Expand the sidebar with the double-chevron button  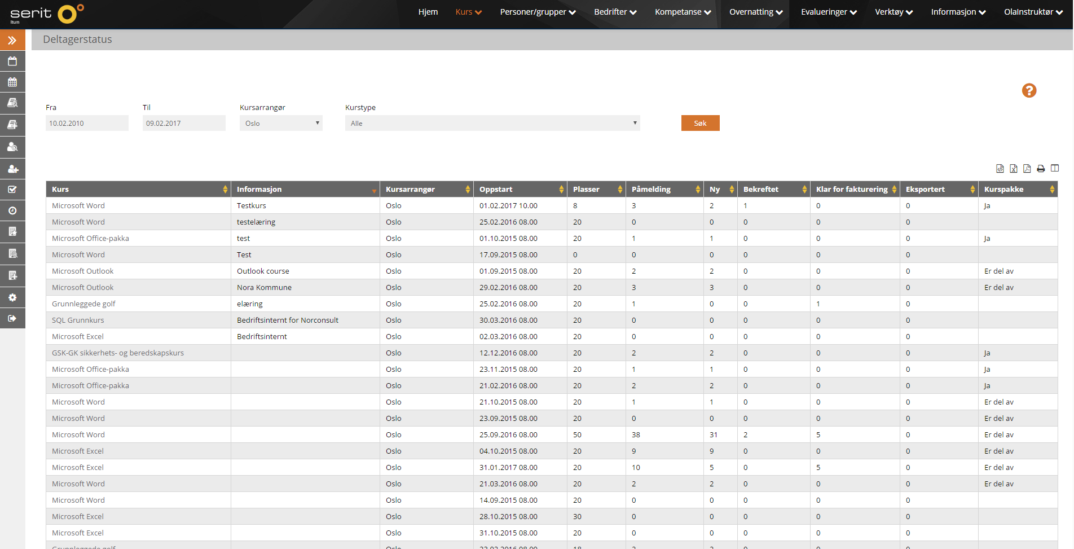pos(12,40)
